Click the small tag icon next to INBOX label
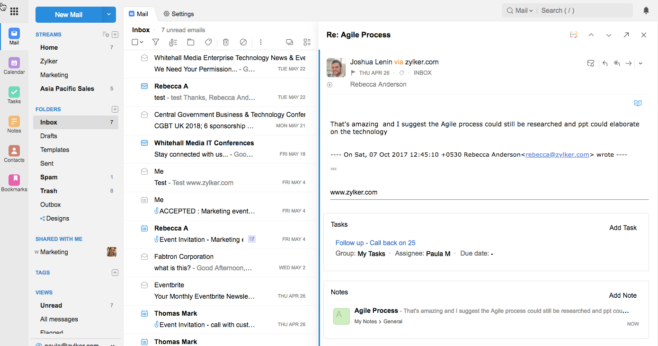 (402, 73)
